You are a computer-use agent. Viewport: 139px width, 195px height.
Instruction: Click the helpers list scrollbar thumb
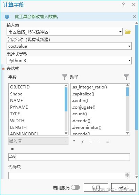click(128, 92)
